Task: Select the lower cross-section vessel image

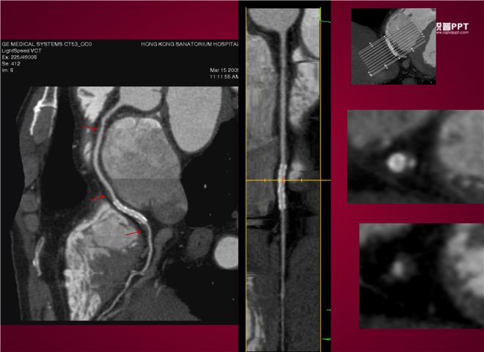Action: (x=421, y=275)
